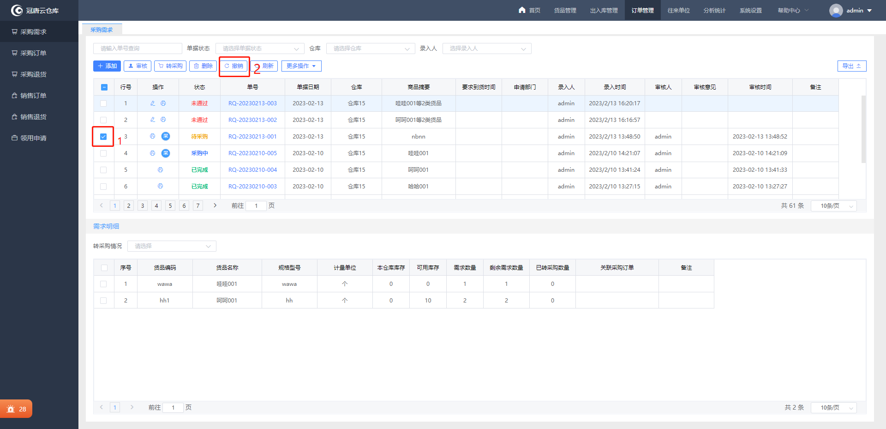Image resolution: width=886 pixels, height=429 pixels.
Task: Click the 刷新 button
Action: (x=265, y=66)
